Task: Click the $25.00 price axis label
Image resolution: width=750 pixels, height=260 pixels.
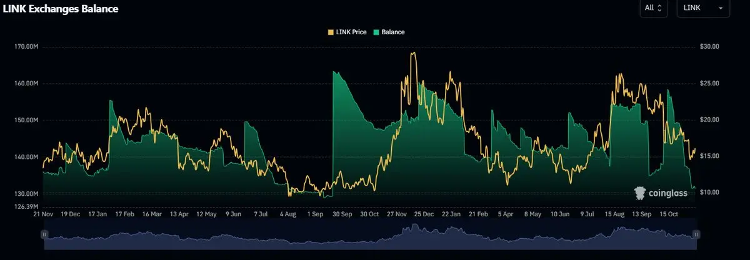Action: (x=709, y=83)
